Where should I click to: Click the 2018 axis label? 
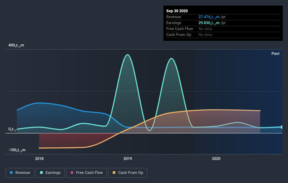[39, 159]
